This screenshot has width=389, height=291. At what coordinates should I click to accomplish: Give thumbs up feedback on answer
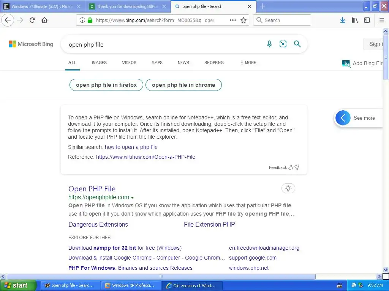(291, 167)
